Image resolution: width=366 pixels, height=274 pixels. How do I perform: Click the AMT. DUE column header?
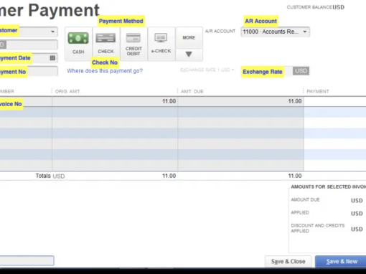(192, 91)
